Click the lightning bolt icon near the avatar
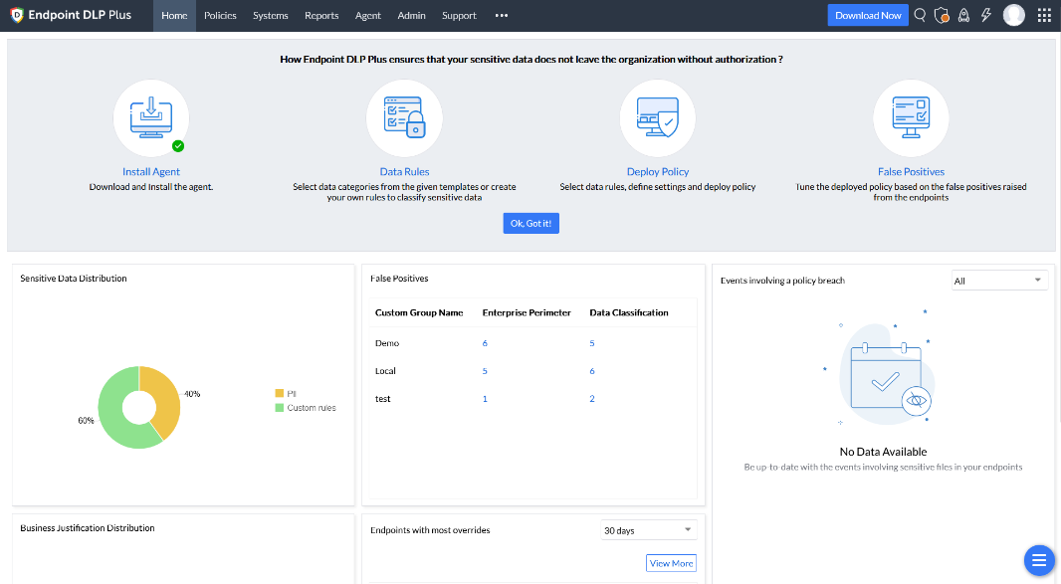 point(985,15)
